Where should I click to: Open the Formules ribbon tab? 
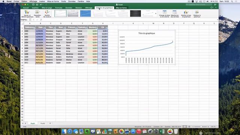[x=58, y=8]
